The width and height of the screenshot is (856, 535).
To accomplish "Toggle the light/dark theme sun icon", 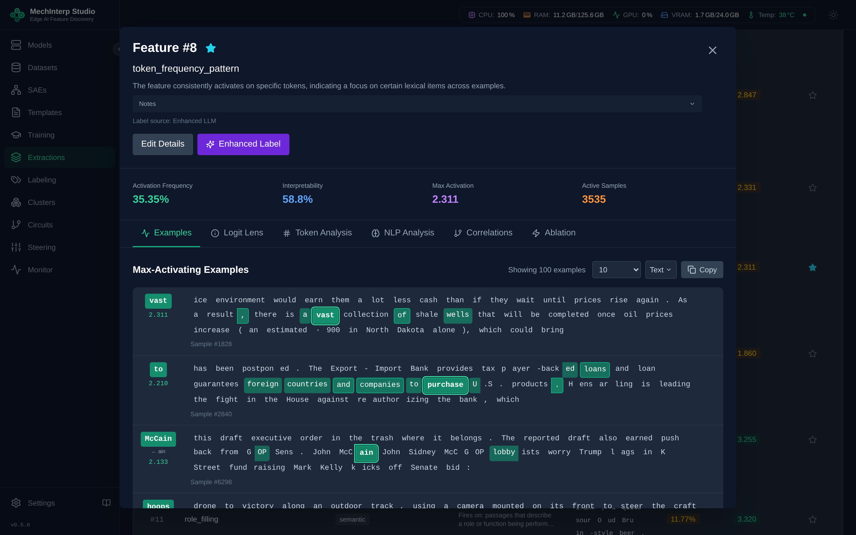I will (x=833, y=15).
